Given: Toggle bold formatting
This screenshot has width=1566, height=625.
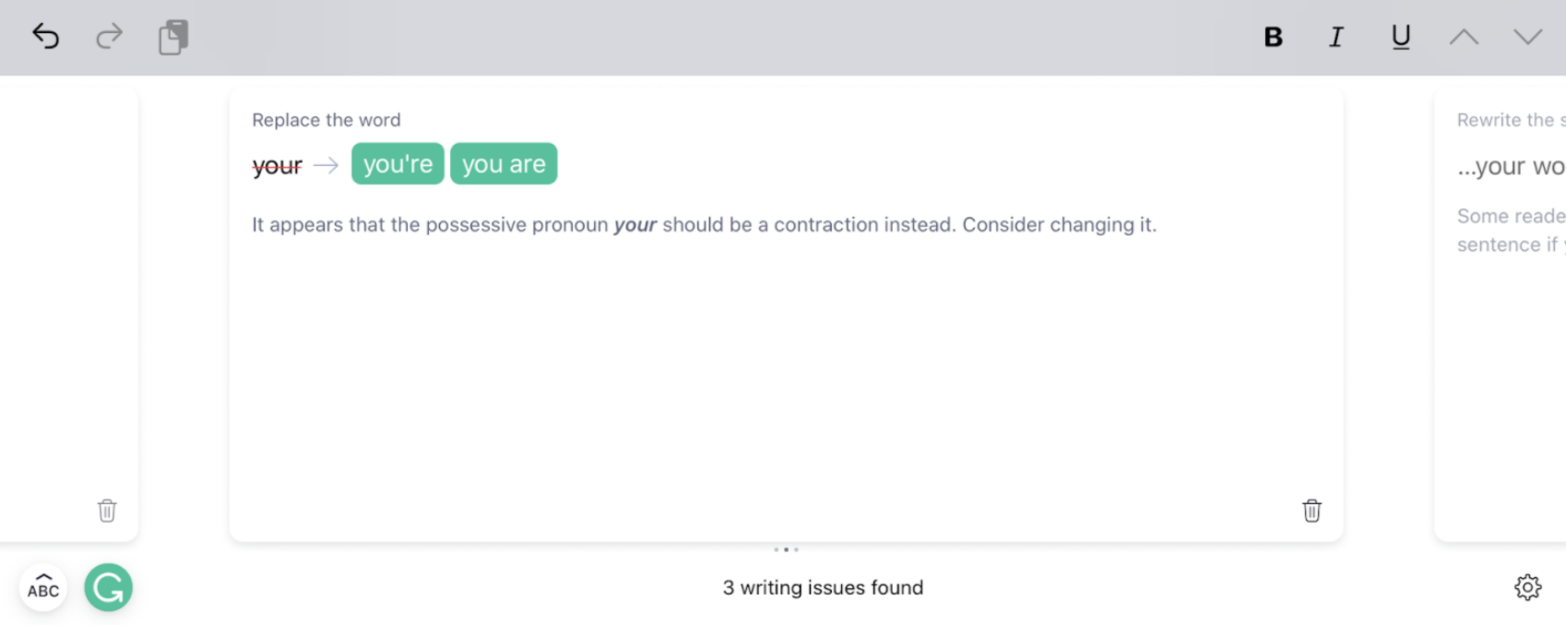Looking at the screenshot, I should (1273, 37).
